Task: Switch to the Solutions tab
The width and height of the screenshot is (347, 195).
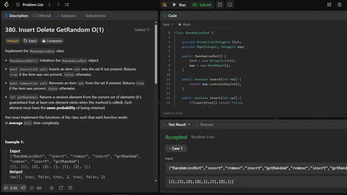Action: [x=66, y=16]
